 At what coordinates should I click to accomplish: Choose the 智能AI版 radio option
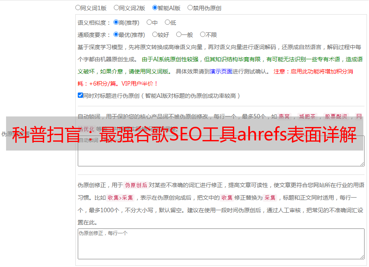pos(155,8)
